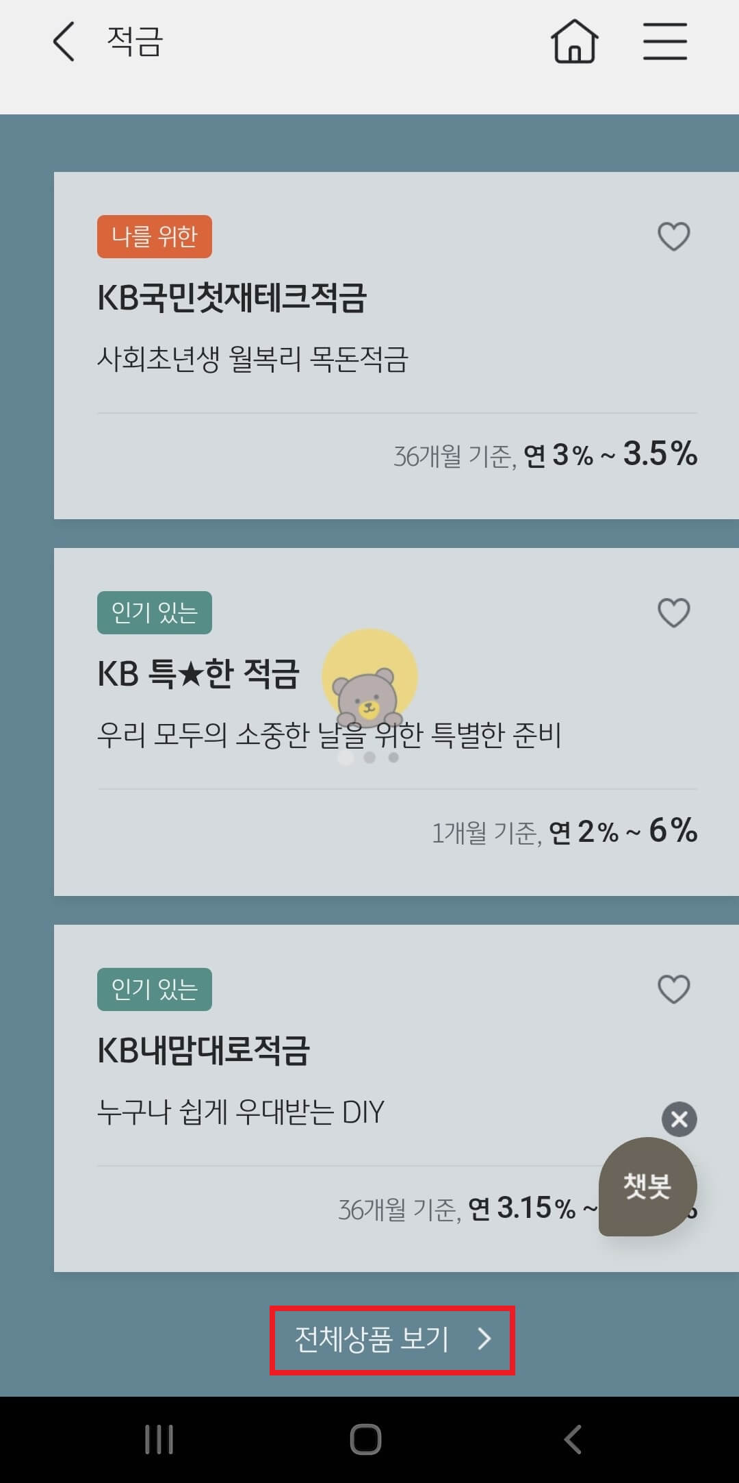Viewport: 739px width, 1483px height.
Task: Expand 전체상품 보기 via chevron arrow
Action: (x=485, y=1341)
